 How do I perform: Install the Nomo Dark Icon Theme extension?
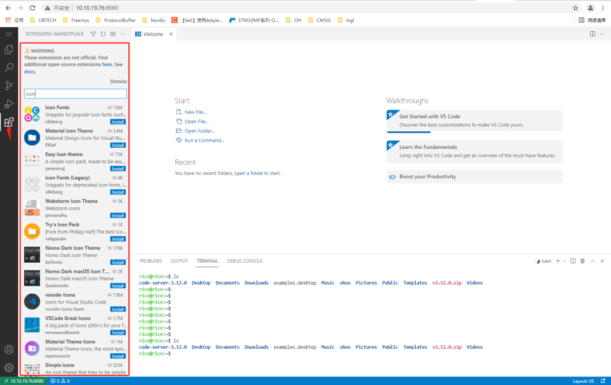(118, 262)
